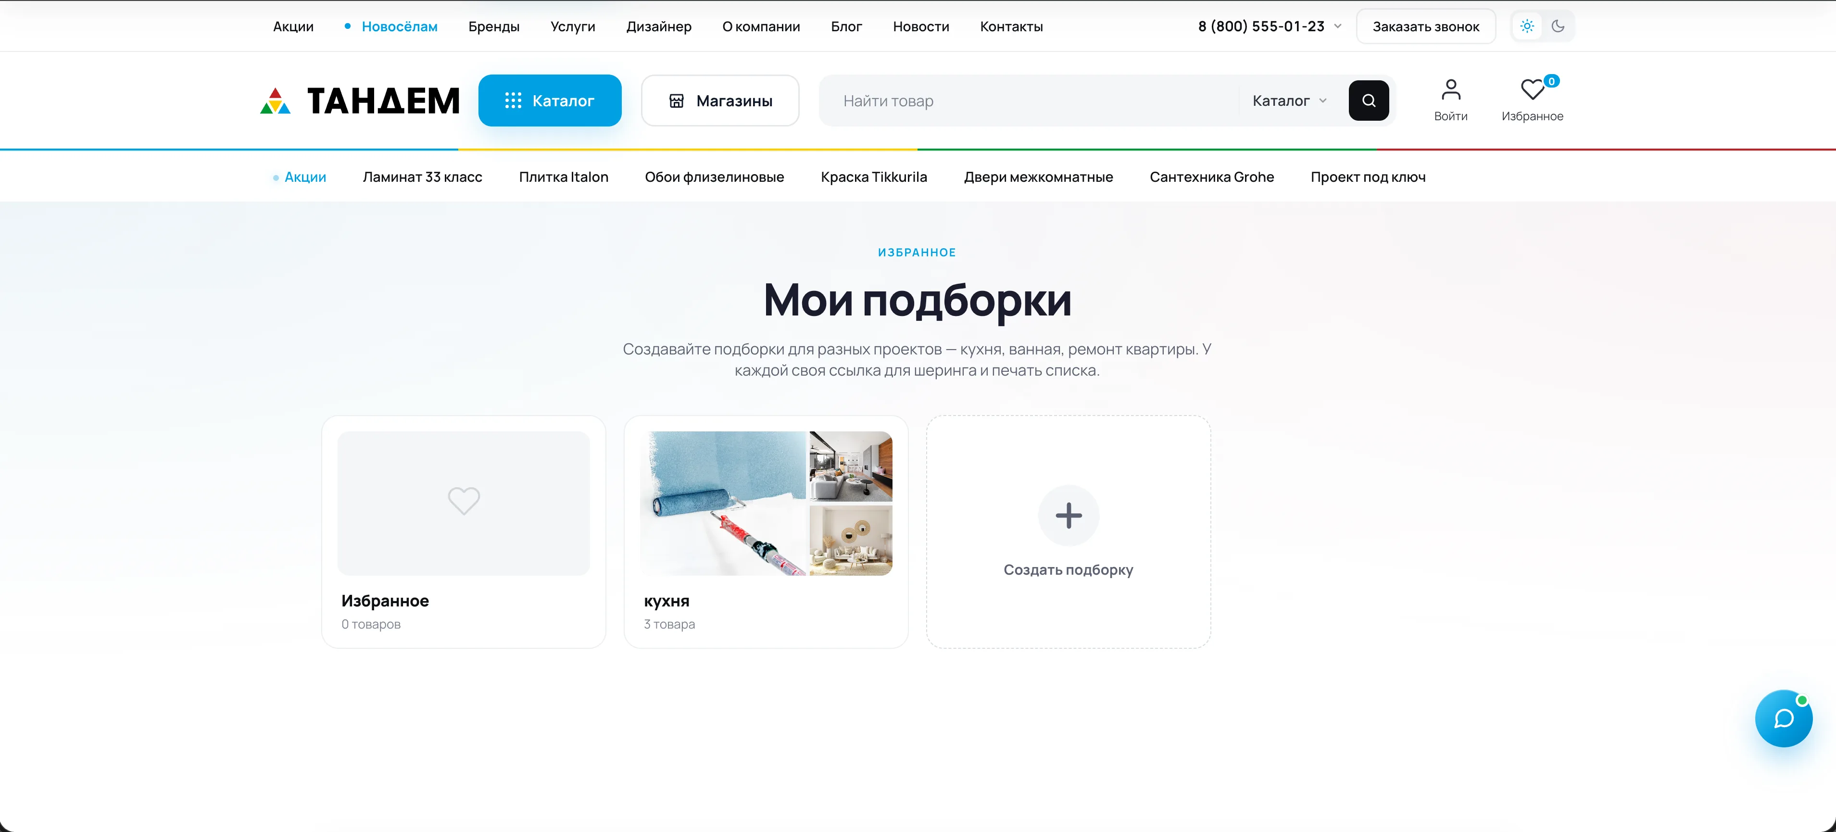
Task: Open the Магазины button
Action: click(x=720, y=101)
